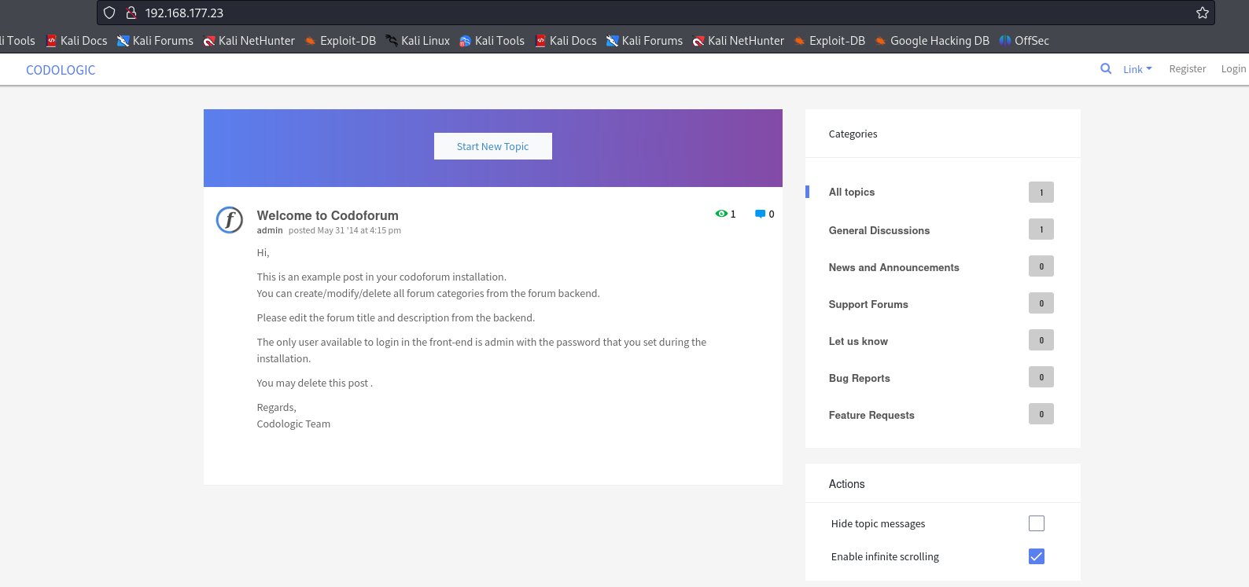Screen dimensions: 1249x587
Task: Open the second Kali Forums bookmark
Action: point(644,41)
